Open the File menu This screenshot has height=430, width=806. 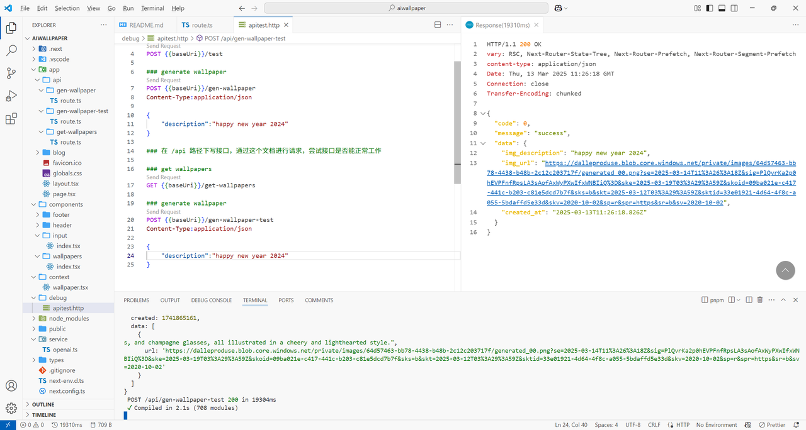[25, 8]
